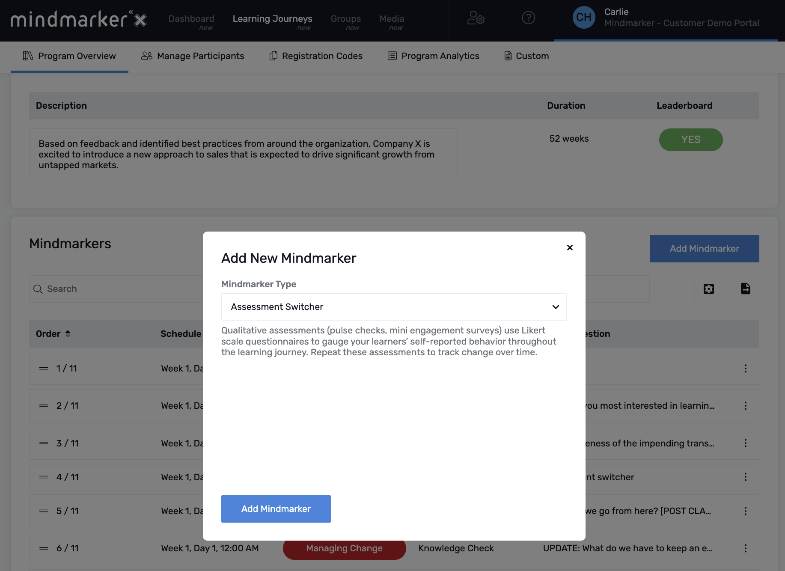The image size is (785, 571).
Task: Click the program description text box
Action: (243, 155)
